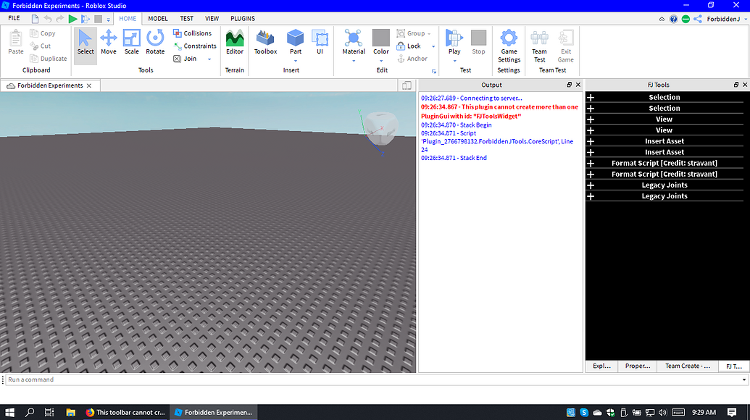Expand the Legacy Joints section
Viewport: 750px width, 420px height.
click(x=591, y=185)
